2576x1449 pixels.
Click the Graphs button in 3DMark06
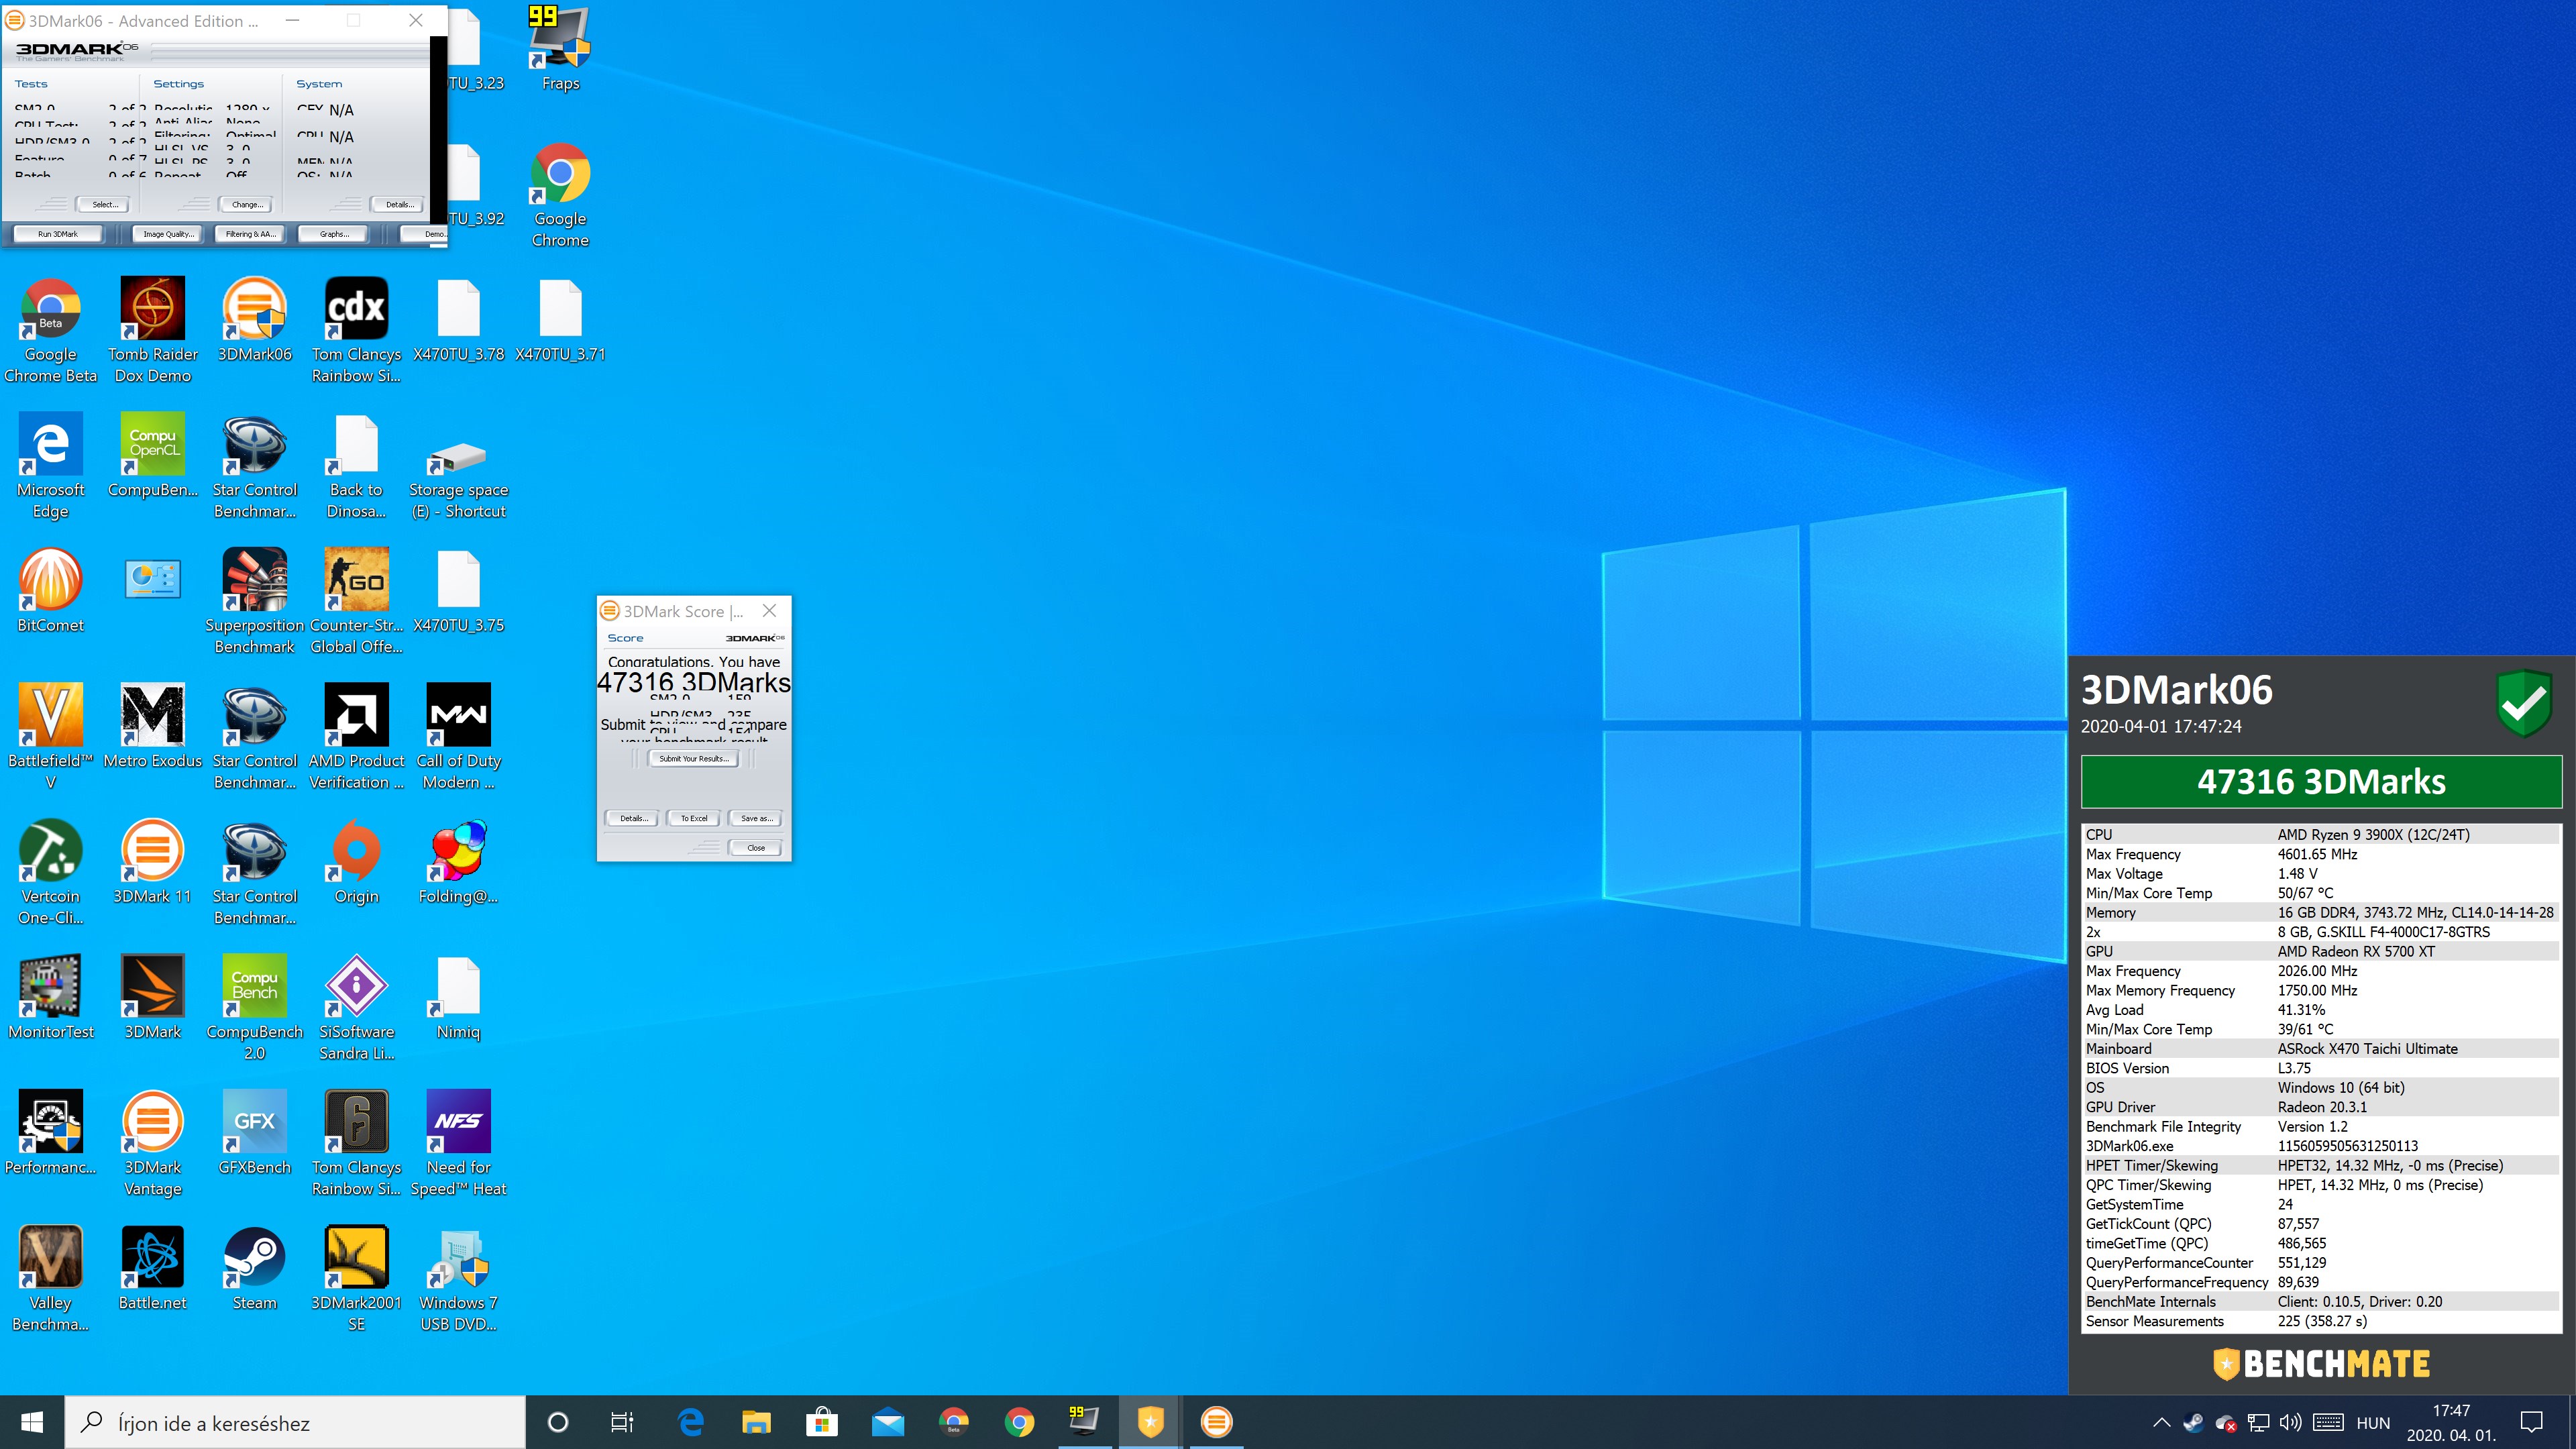[334, 234]
